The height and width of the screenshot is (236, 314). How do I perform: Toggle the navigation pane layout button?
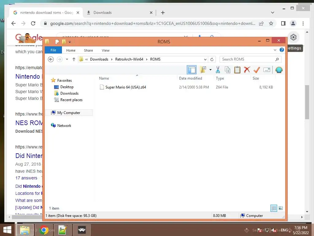(191, 70)
